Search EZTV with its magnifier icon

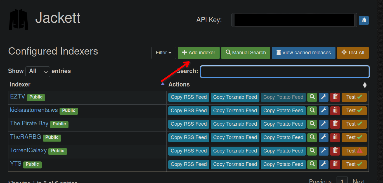pos(312,97)
